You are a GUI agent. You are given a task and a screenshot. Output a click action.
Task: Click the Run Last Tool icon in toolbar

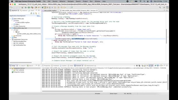tap(32, 7)
